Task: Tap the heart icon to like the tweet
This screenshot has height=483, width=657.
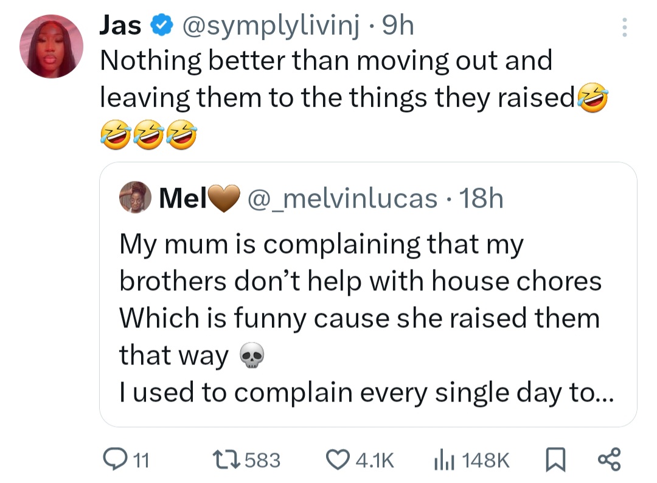Action: click(338, 460)
